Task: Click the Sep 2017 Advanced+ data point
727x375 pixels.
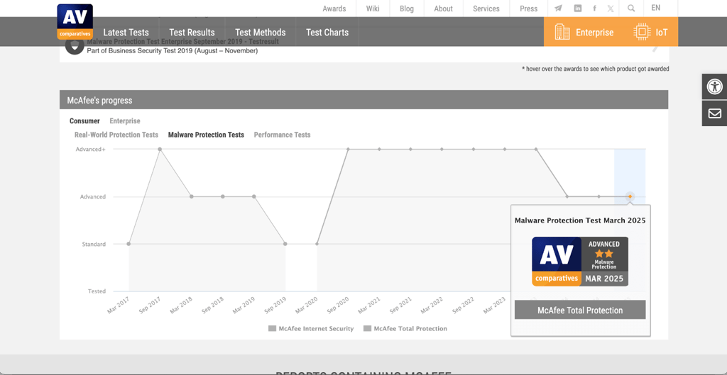Action: coord(160,149)
